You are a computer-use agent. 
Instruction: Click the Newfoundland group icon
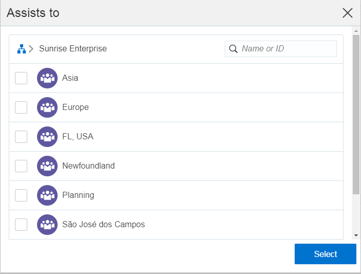click(x=47, y=166)
